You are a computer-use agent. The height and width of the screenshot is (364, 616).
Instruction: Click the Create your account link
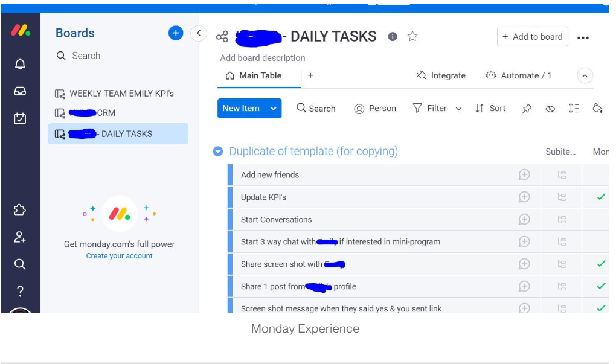click(120, 255)
